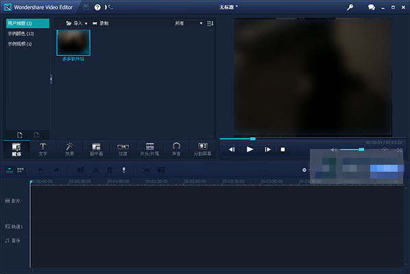Click the key register icon
Image resolution: width=410 pixels, height=274 pixels.
[x=350, y=8]
